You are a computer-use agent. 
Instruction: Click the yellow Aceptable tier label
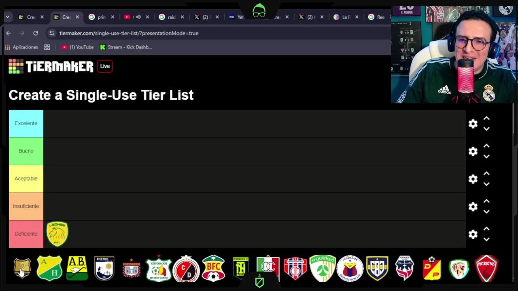(26, 179)
